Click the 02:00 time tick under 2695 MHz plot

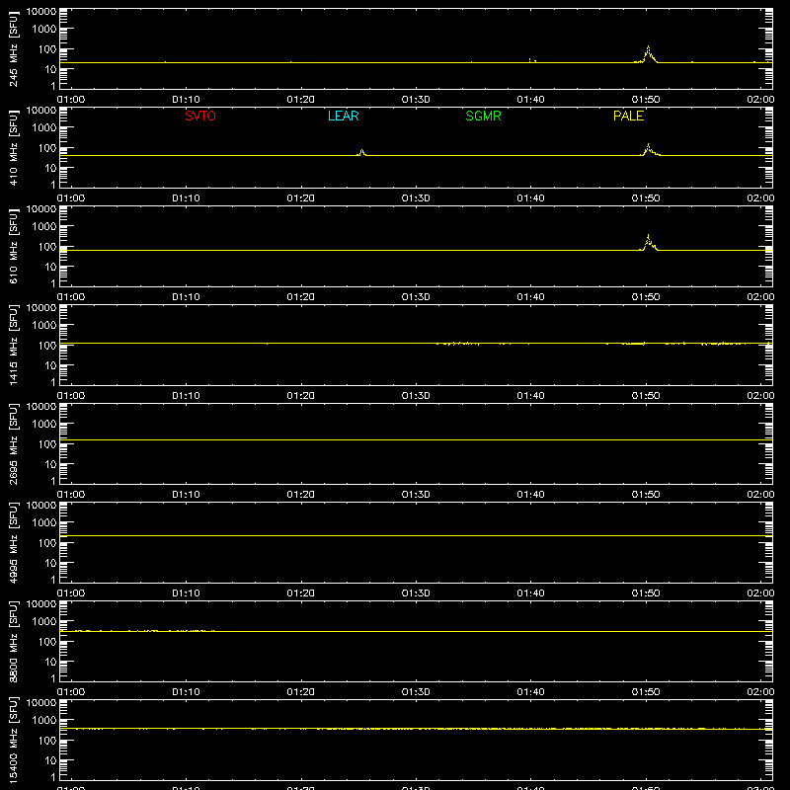(760, 495)
